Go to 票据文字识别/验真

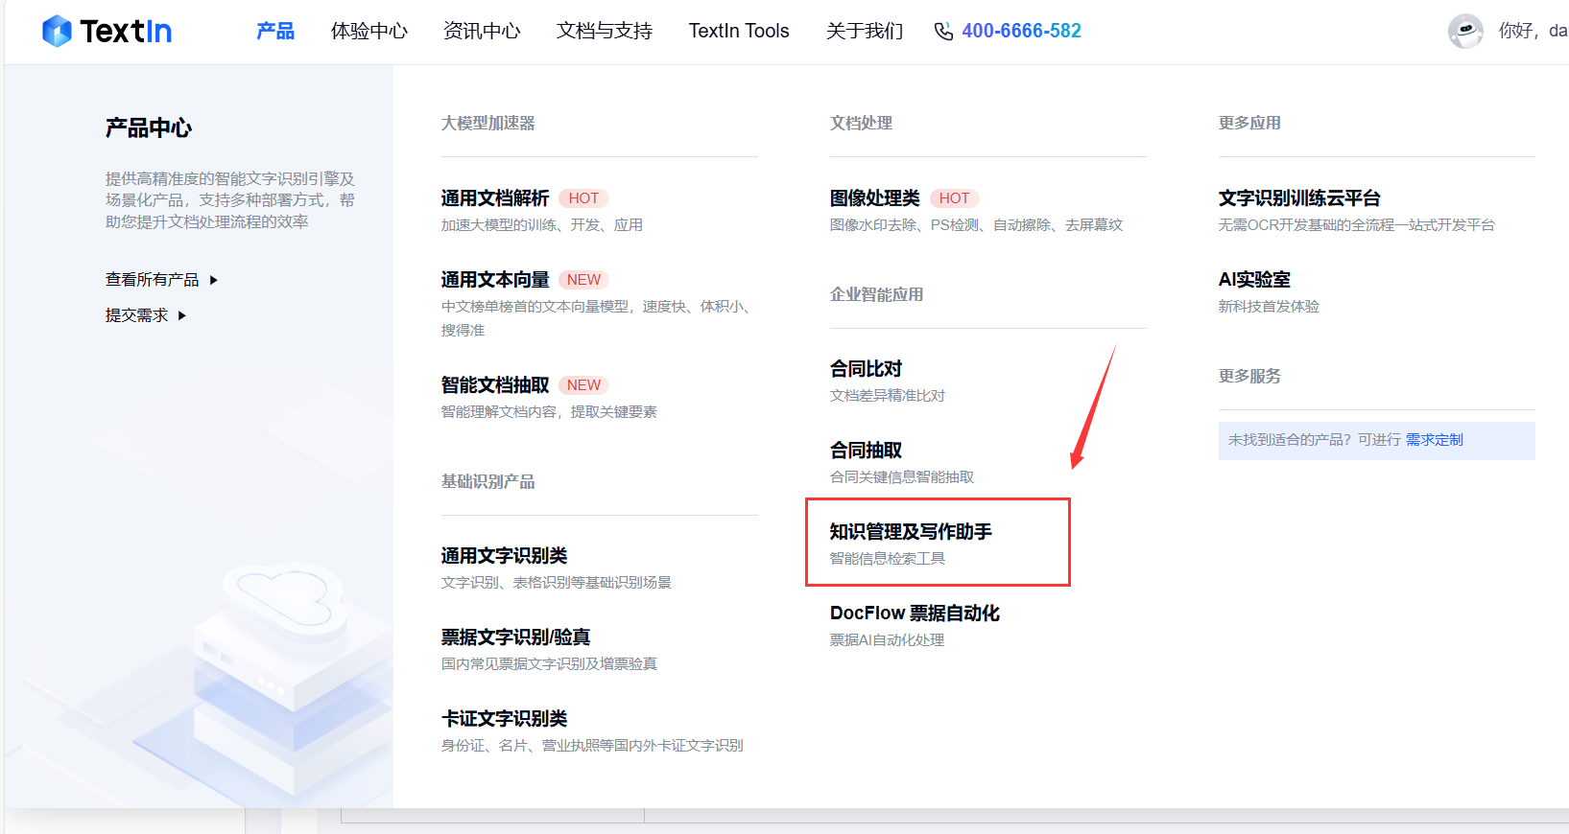pos(515,637)
